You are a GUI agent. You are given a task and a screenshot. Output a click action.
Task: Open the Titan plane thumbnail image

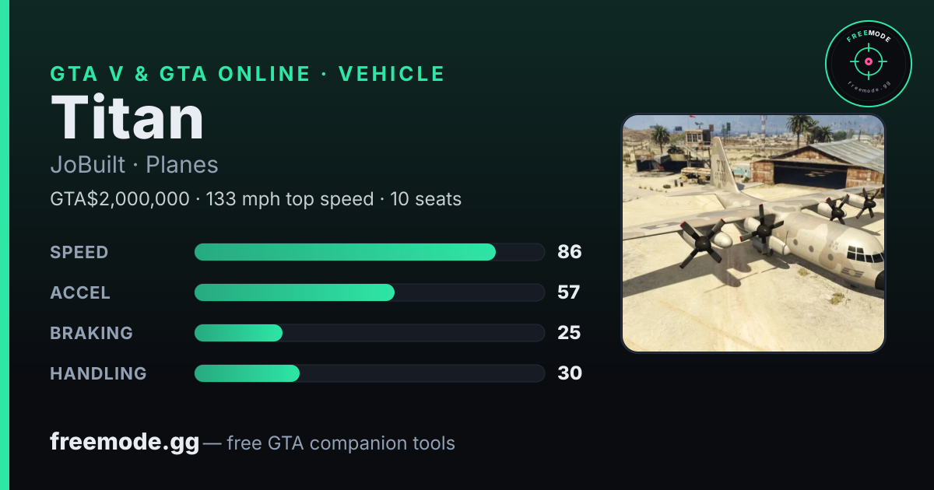[753, 233]
